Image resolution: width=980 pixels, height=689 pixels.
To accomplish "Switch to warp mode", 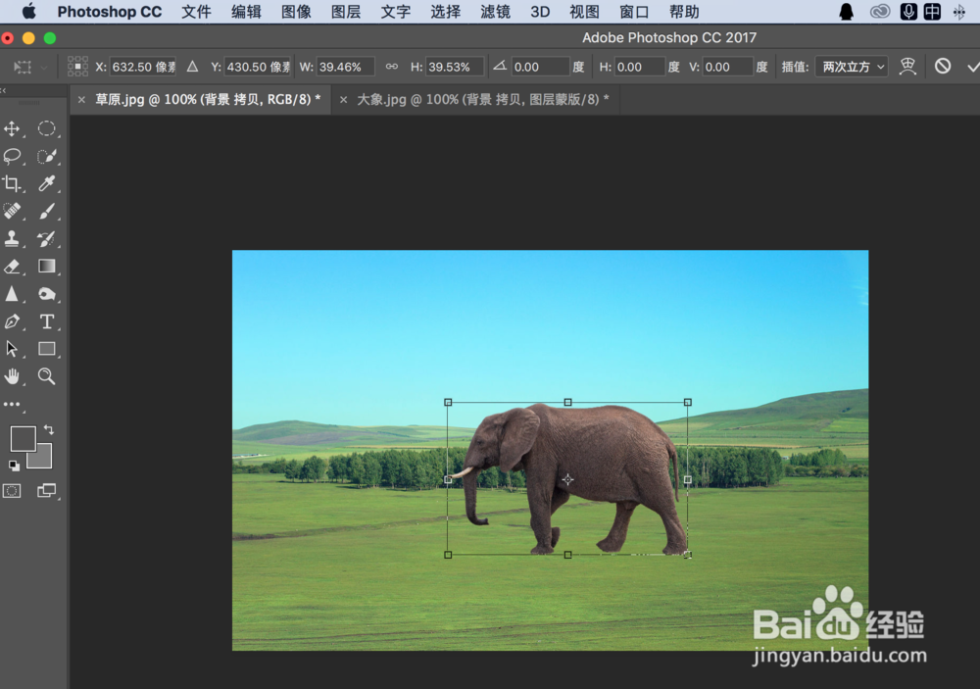I will (x=906, y=67).
